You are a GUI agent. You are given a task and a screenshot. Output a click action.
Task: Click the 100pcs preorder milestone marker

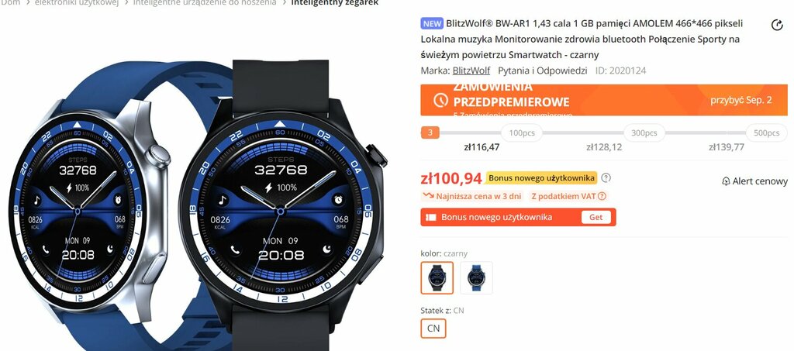click(522, 133)
